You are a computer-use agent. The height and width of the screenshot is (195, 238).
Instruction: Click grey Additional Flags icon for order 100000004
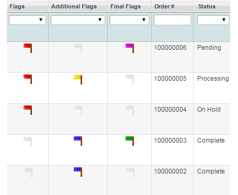(x=78, y=110)
